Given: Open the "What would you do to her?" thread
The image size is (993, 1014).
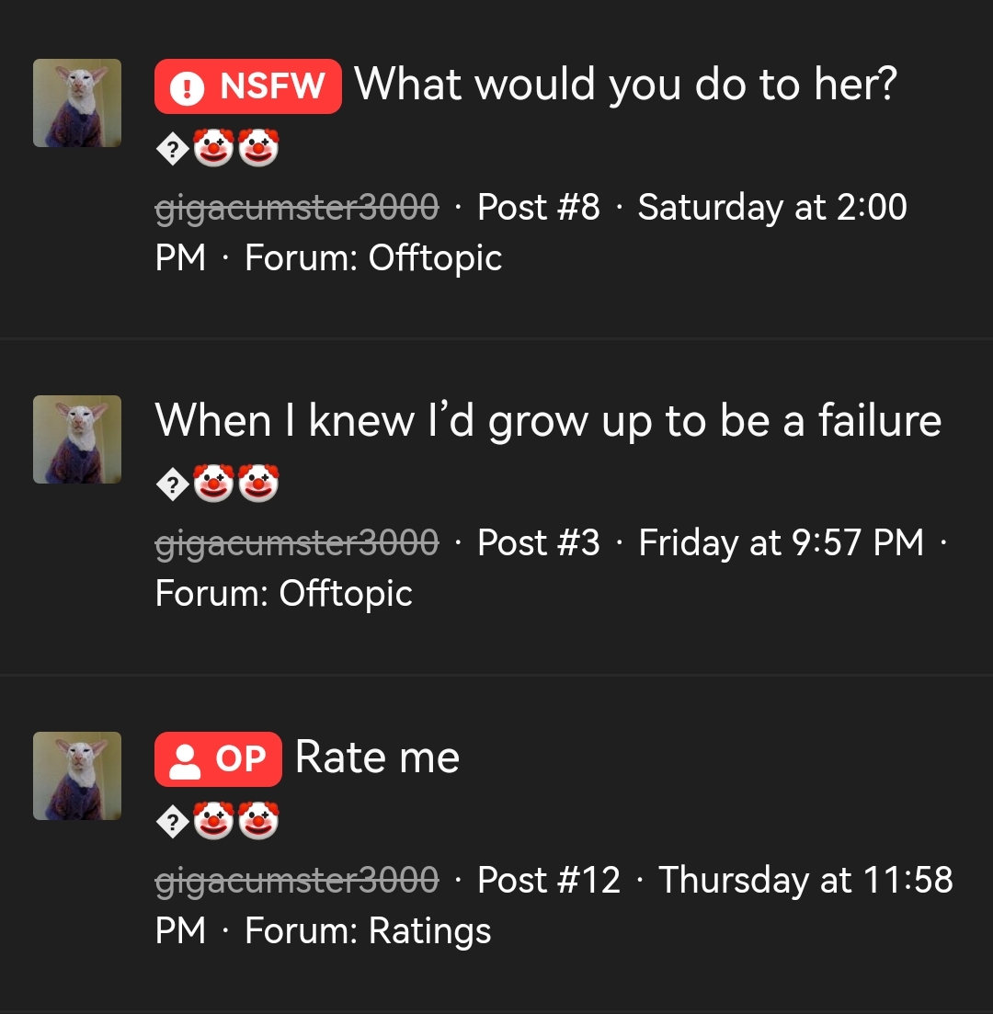Looking at the screenshot, I should coord(625,85).
